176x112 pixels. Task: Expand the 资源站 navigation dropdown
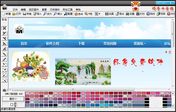pyautogui.click(x=140, y=43)
